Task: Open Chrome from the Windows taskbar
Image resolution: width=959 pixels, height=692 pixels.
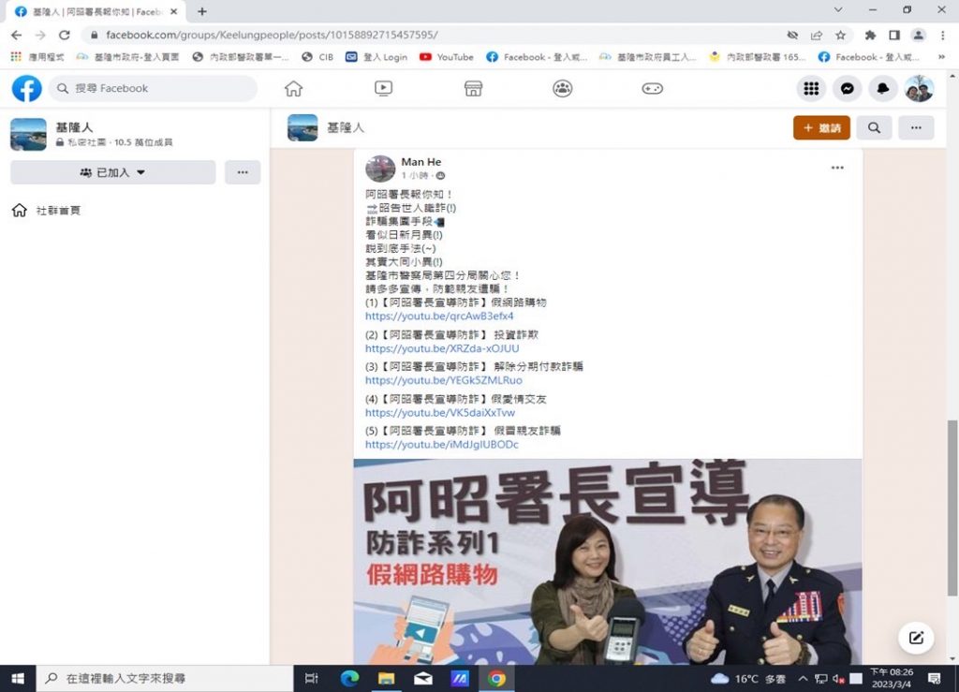Action: [496, 679]
